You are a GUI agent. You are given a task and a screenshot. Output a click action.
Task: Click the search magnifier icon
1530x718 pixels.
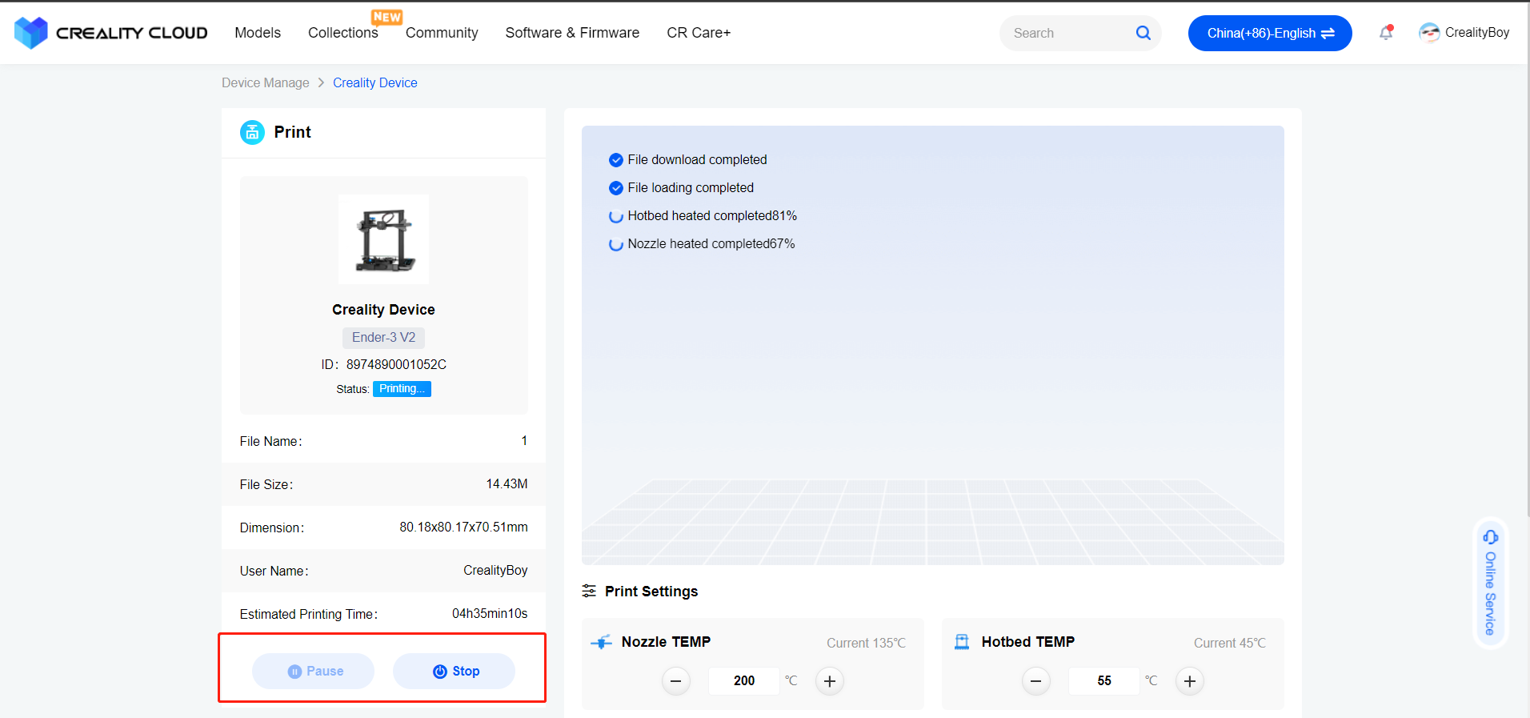(x=1143, y=33)
